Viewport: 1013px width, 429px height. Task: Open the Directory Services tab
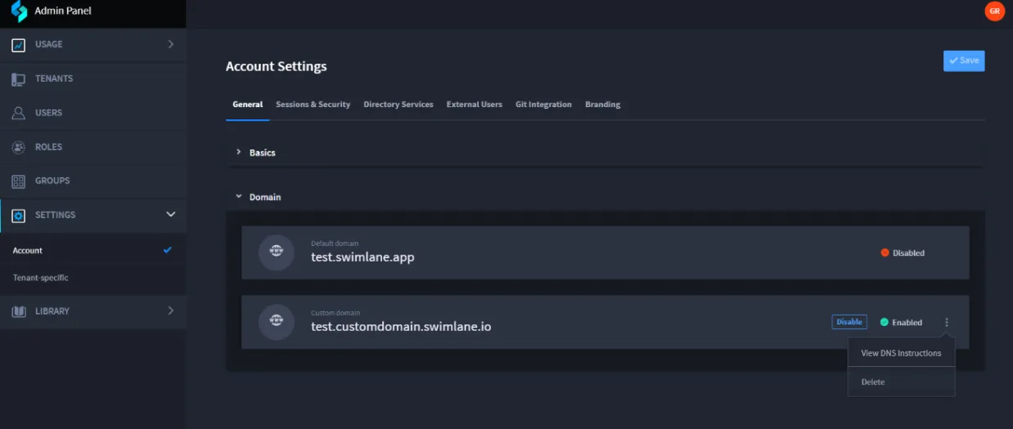tap(398, 105)
